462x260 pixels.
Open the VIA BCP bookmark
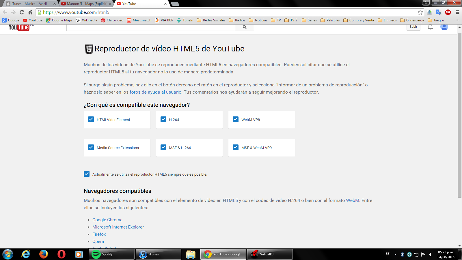click(164, 20)
